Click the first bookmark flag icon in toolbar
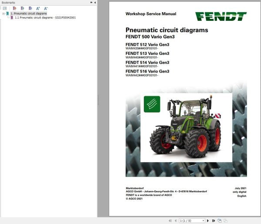The image size is (261, 224). [x=15, y=8]
